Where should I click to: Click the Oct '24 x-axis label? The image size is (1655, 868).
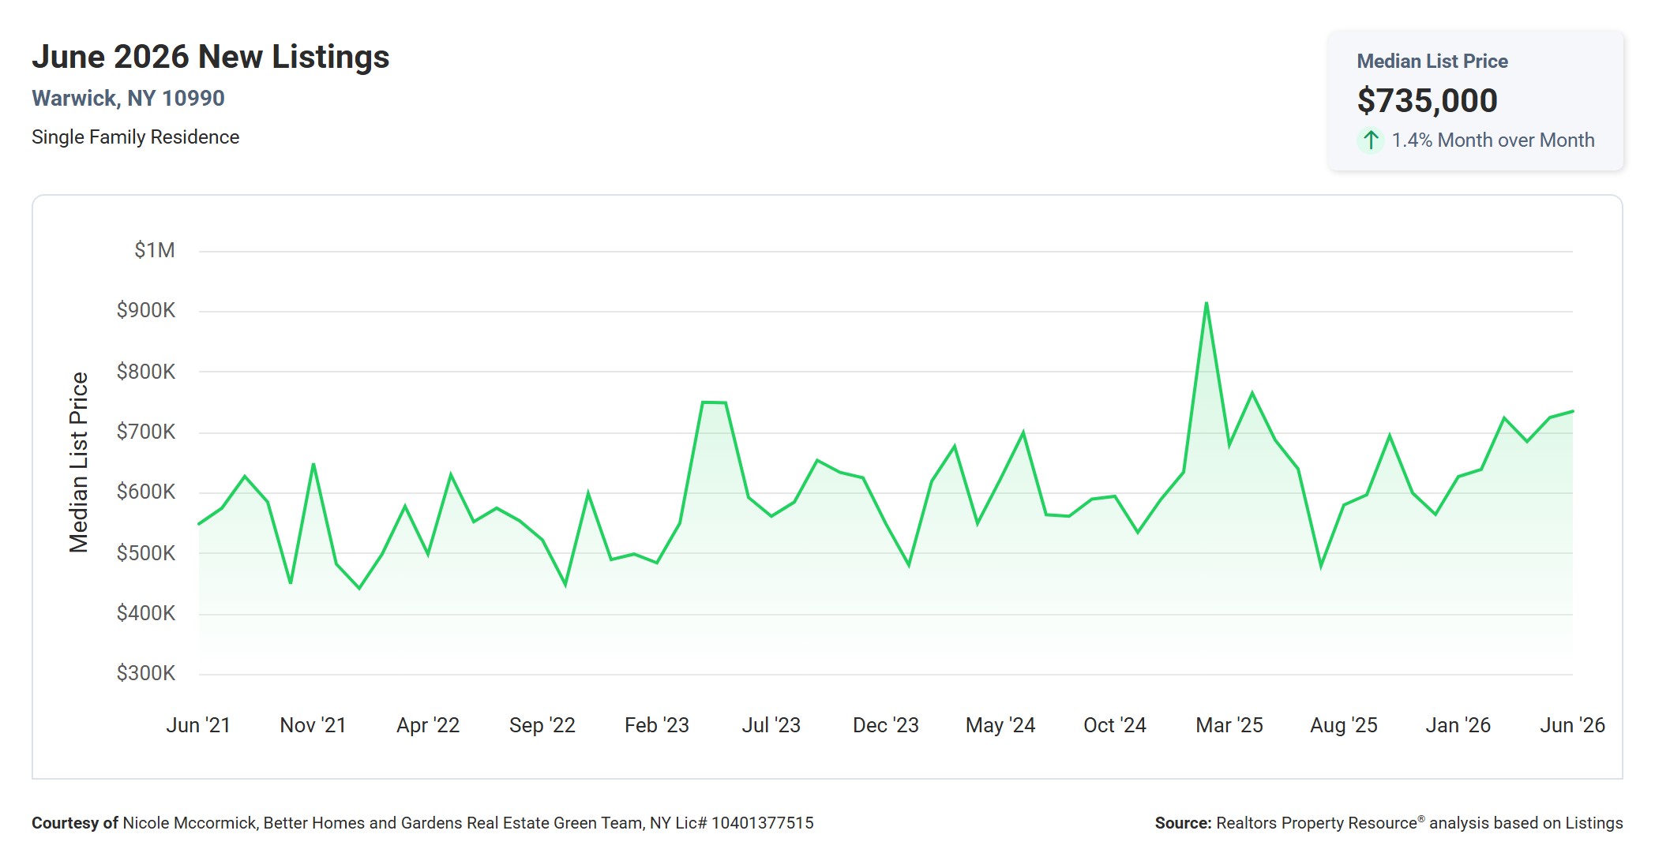coord(1114,725)
